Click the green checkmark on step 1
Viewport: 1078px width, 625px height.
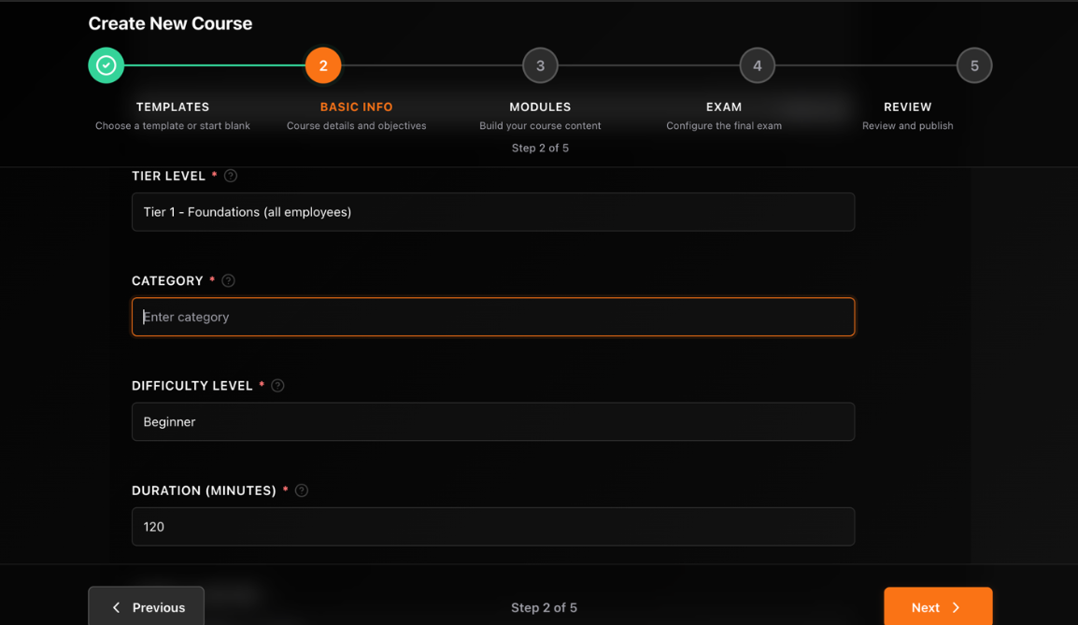106,65
